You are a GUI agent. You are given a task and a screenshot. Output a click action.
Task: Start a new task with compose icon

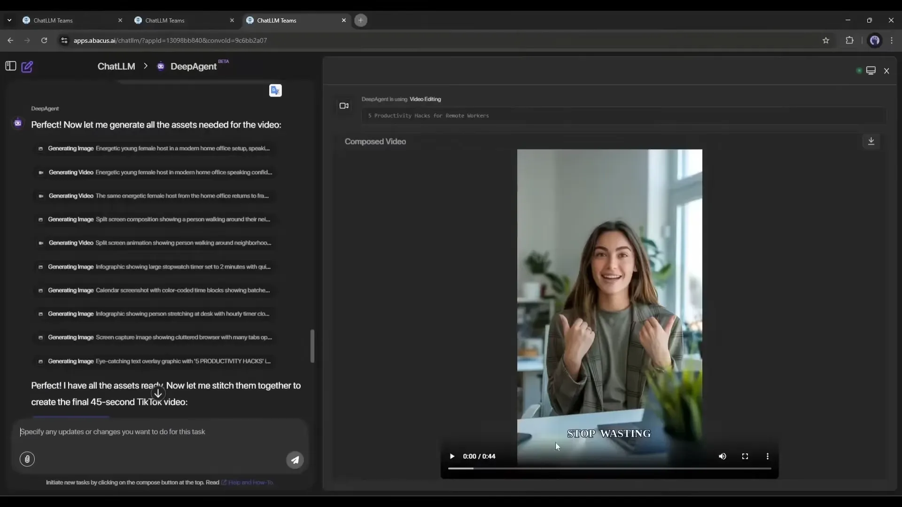[x=27, y=67]
